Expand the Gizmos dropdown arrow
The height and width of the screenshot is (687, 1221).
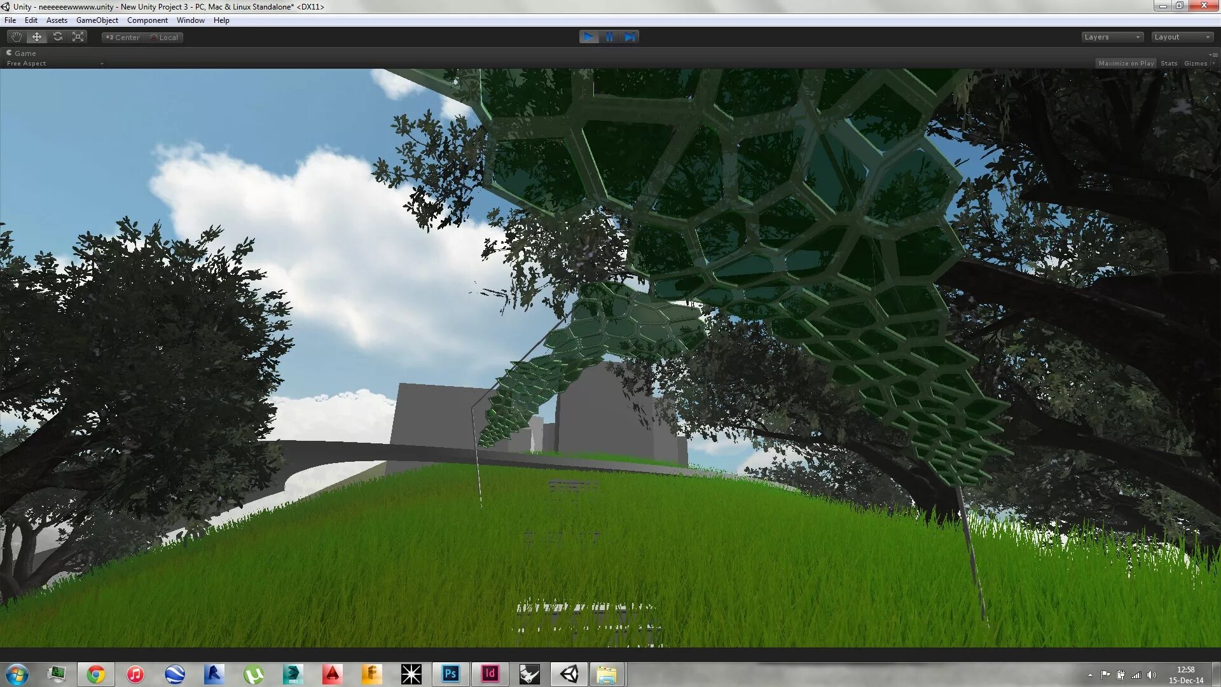pos(1213,63)
